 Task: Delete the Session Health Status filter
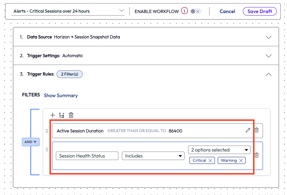click(257, 155)
